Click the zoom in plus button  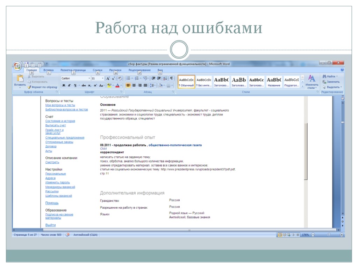[342, 235]
